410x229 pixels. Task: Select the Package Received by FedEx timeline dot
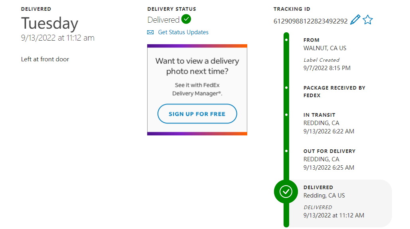(x=286, y=88)
